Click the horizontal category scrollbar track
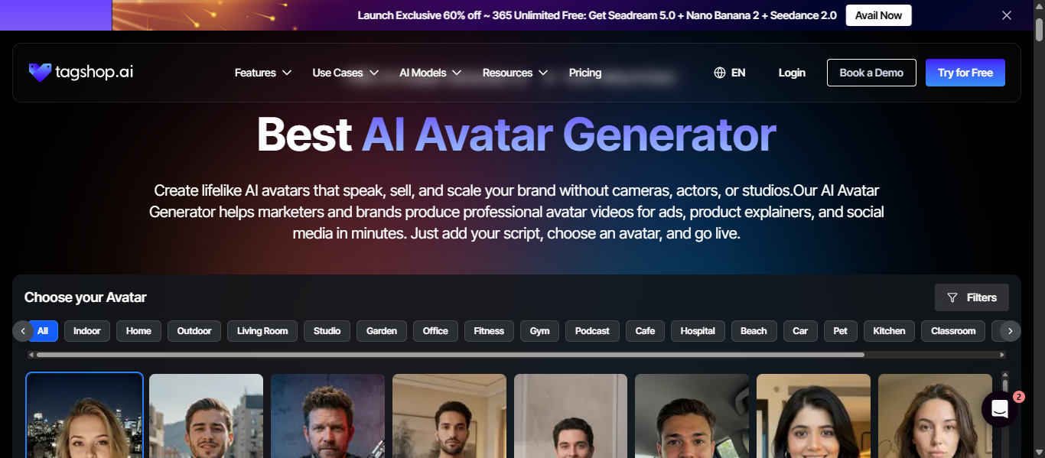The width and height of the screenshot is (1045, 458). click(x=516, y=355)
